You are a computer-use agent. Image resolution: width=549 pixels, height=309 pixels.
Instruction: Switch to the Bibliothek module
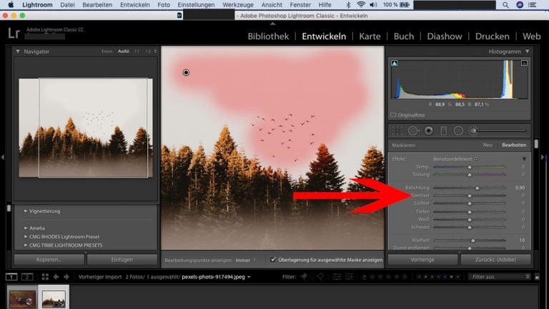click(x=268, y=36)
